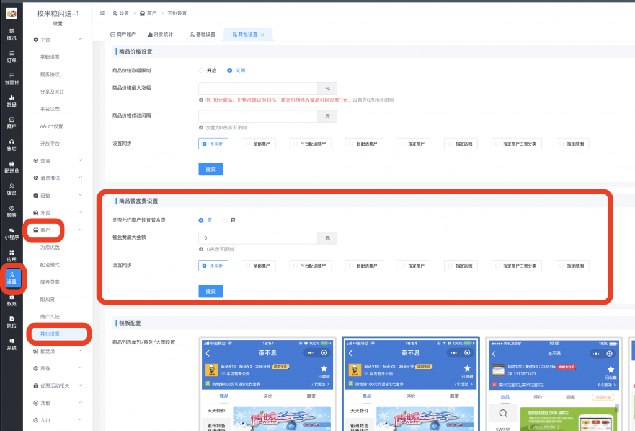Expand 优惠活动相关 in settings menu
The image size is (635, 431).
pos(57,385)
